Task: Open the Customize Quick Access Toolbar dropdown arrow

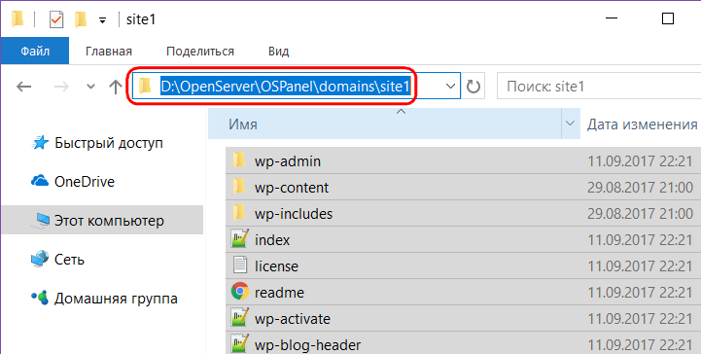Action: click(103, 20)
